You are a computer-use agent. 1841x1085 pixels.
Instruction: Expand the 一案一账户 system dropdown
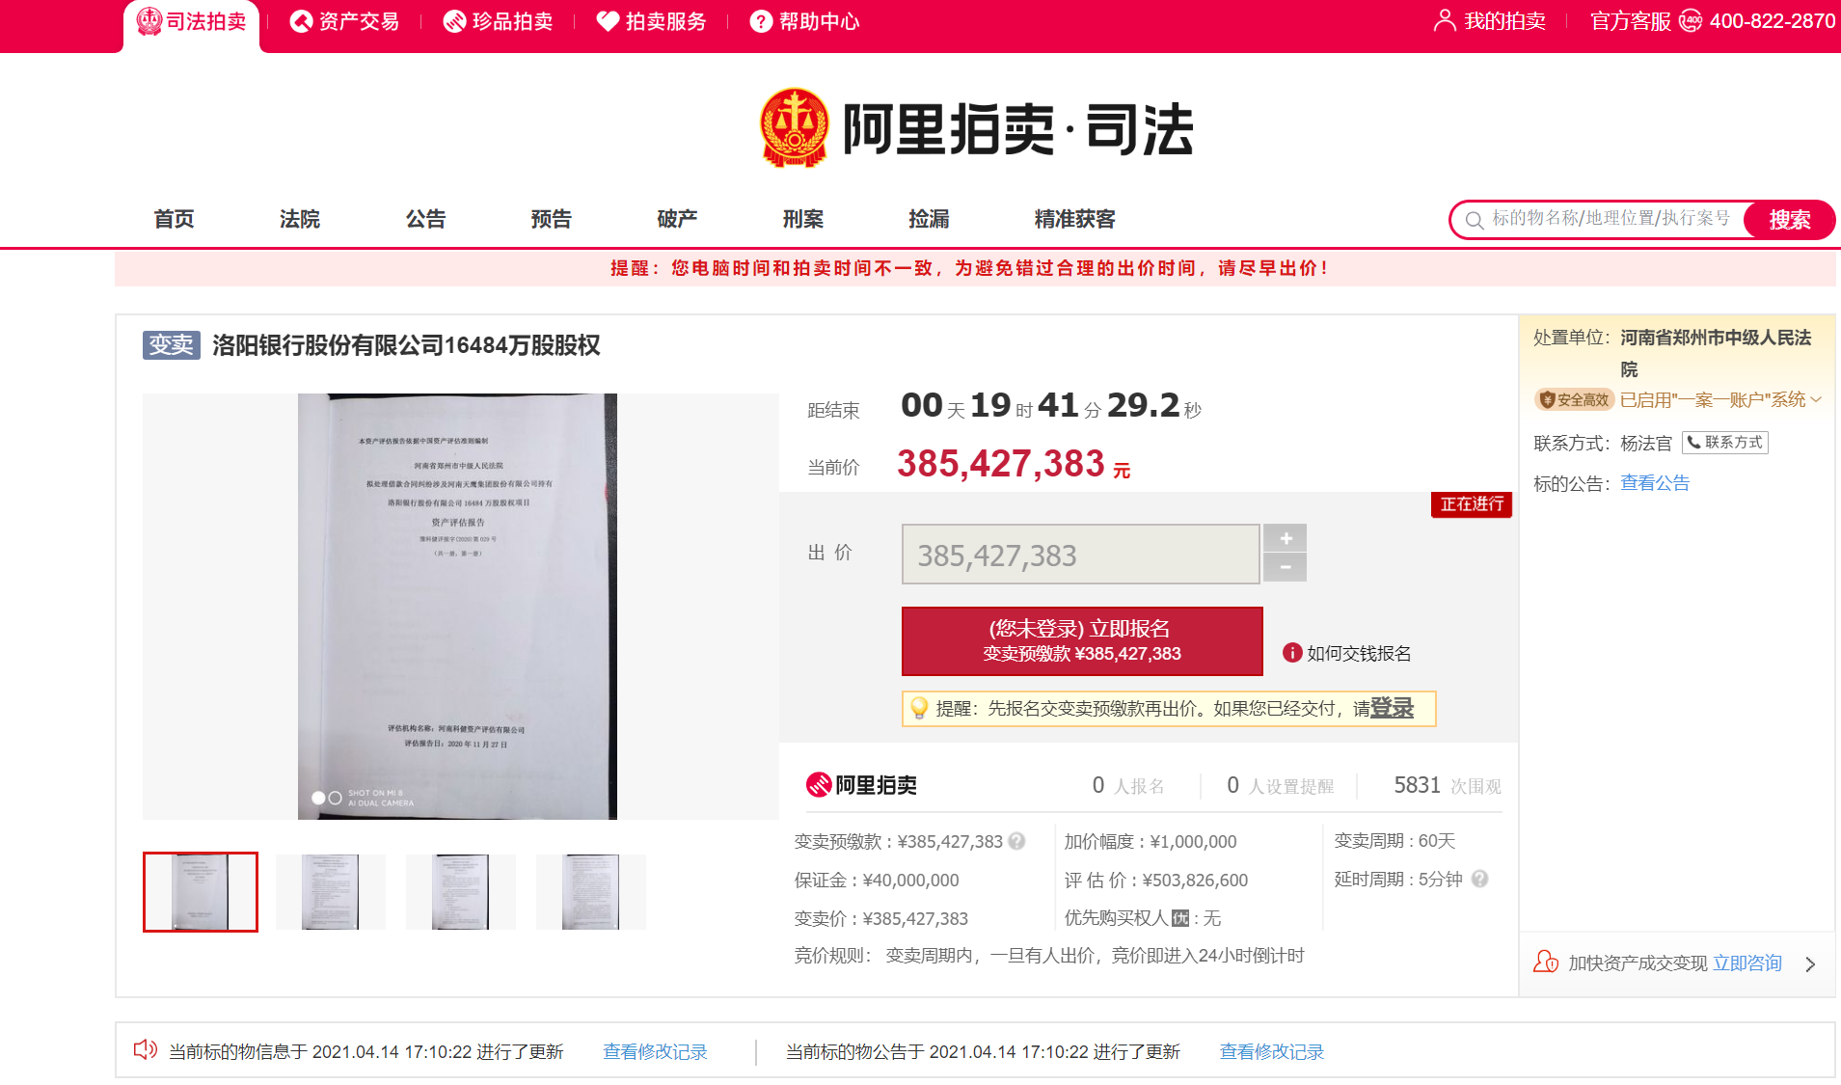(1816, 399)
